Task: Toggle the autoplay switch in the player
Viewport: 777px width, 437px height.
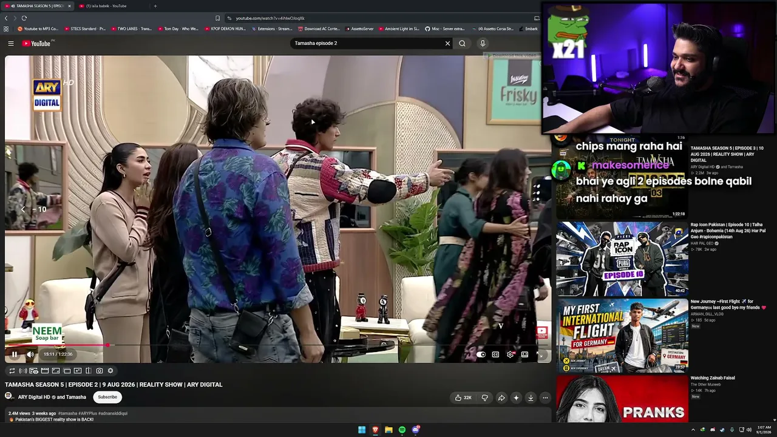Action: point(481,354)
